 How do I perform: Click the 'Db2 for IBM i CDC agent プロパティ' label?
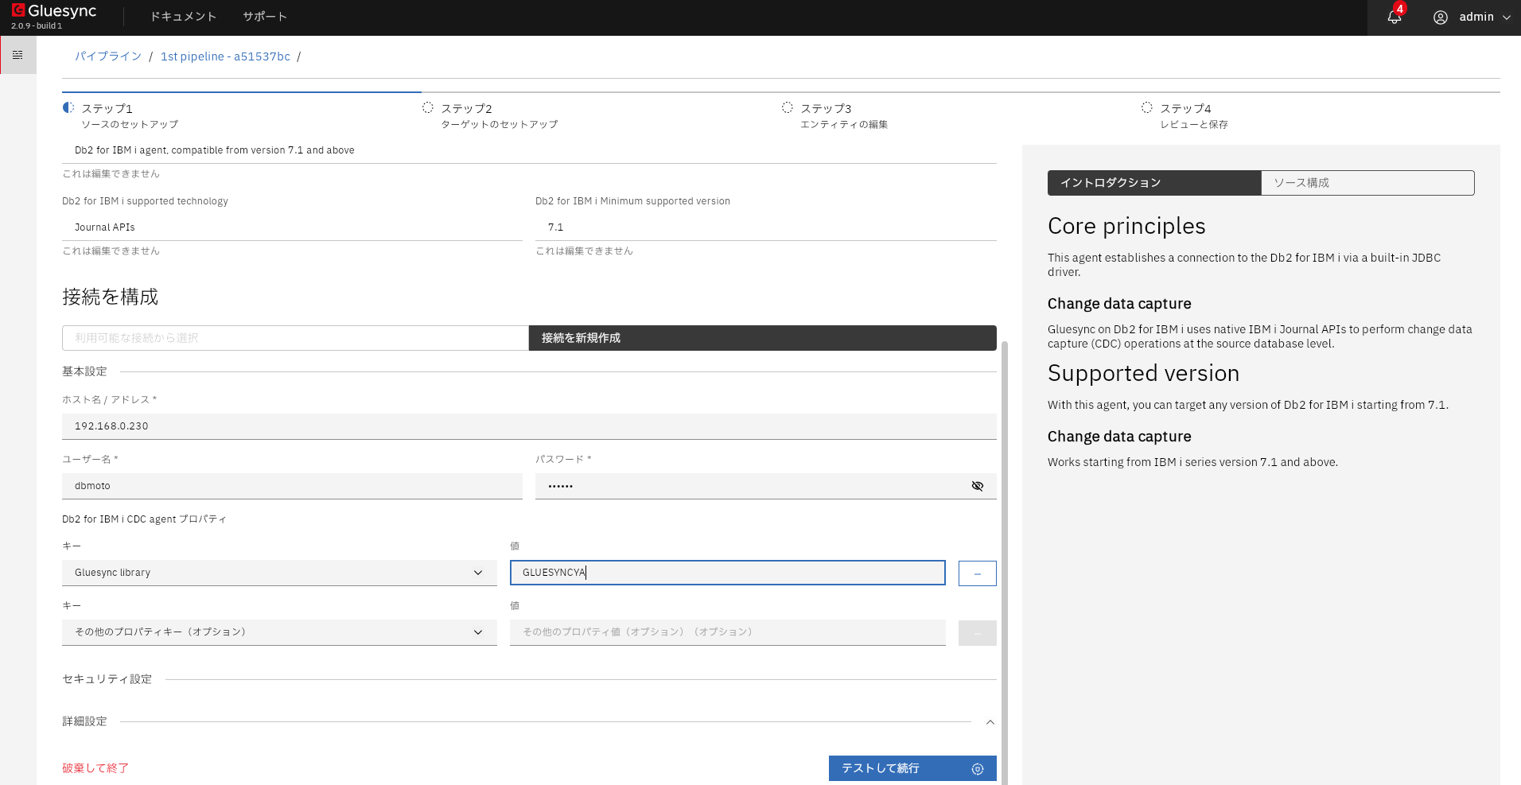144,519
